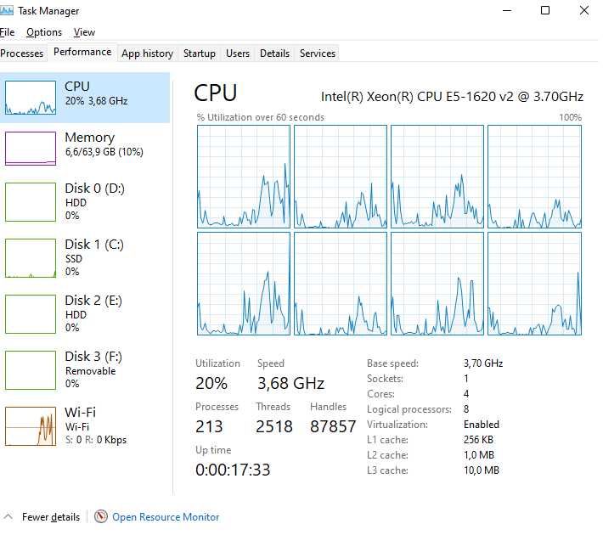Open the Options menu
Image resolution: width=603 pixels, height=535 pixels.
(44, 32)
